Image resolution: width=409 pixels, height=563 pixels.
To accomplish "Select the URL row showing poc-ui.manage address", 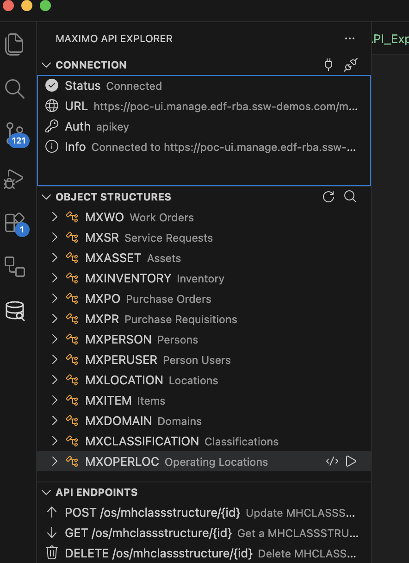I will click(204, 106).
